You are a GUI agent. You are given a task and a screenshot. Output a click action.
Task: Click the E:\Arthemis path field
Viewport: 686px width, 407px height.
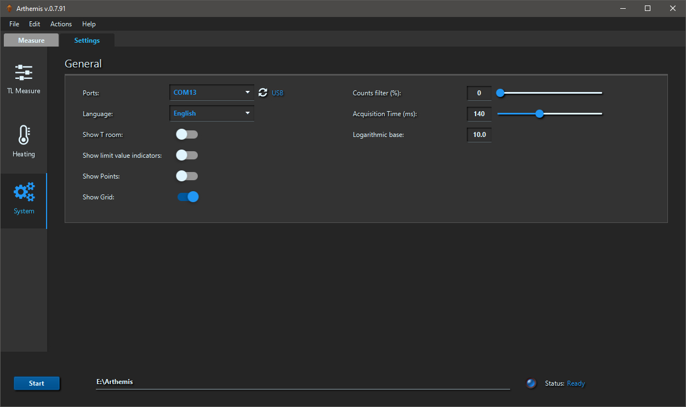[x=303, y=382]
